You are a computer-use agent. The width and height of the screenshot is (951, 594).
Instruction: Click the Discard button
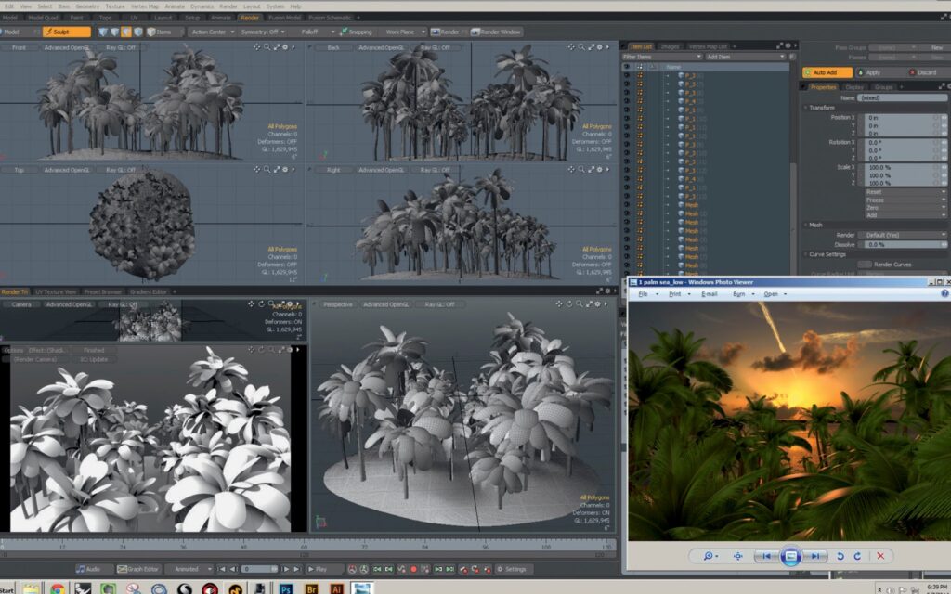(x=922, y=72)
